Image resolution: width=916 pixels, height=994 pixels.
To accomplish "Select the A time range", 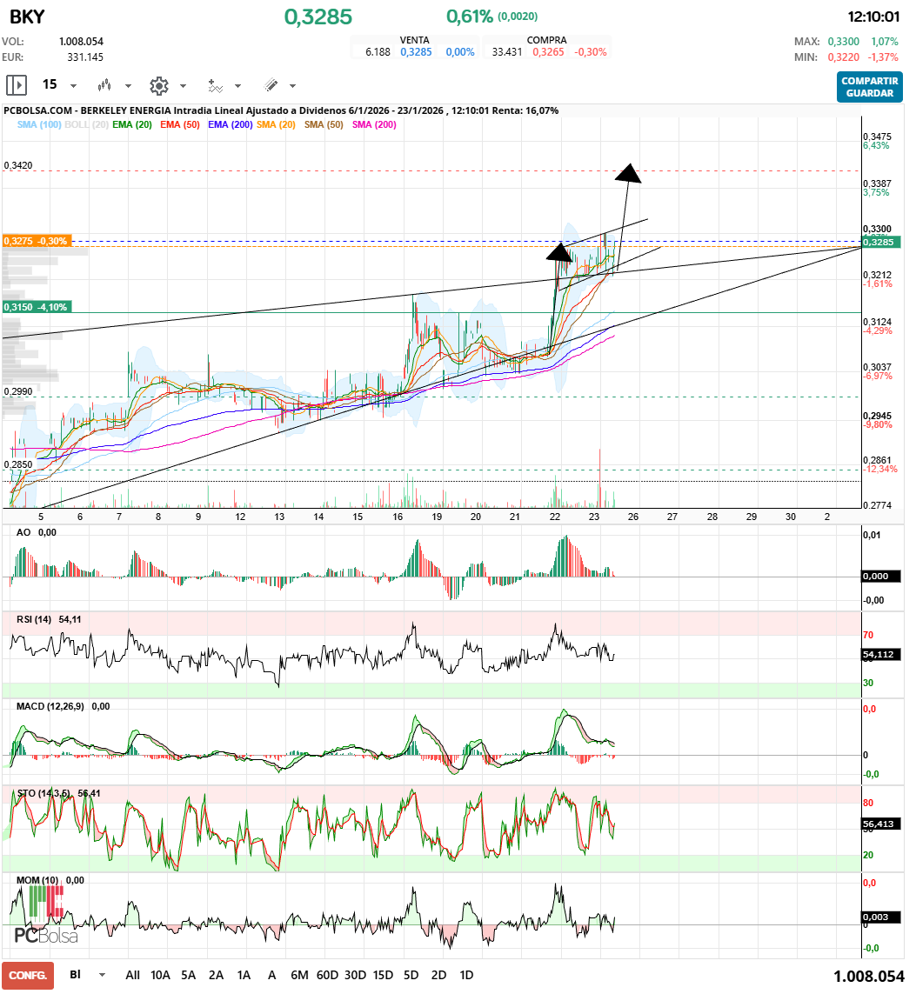I will pos(272,976).
